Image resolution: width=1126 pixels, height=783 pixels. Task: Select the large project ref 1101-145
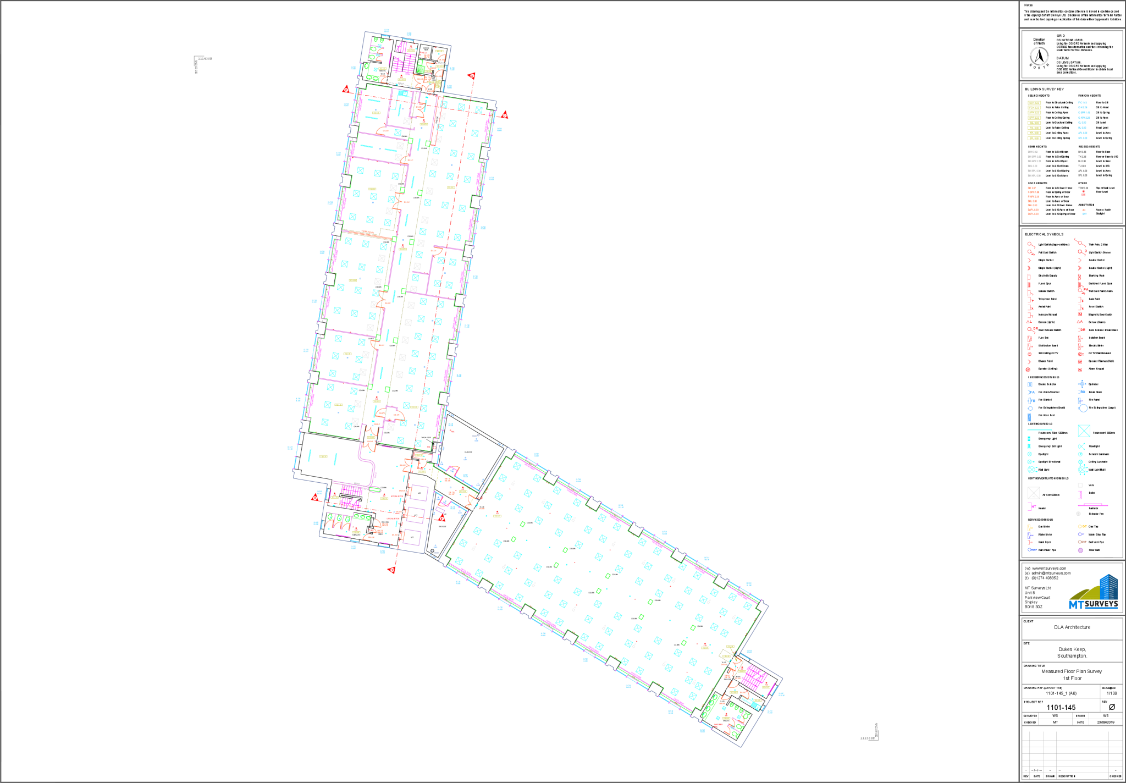[1061, 707]
